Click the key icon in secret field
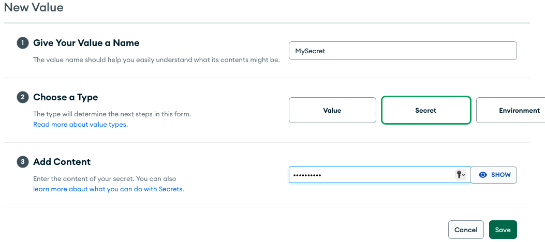Screen dimensions: 545x242 point(459,175)
